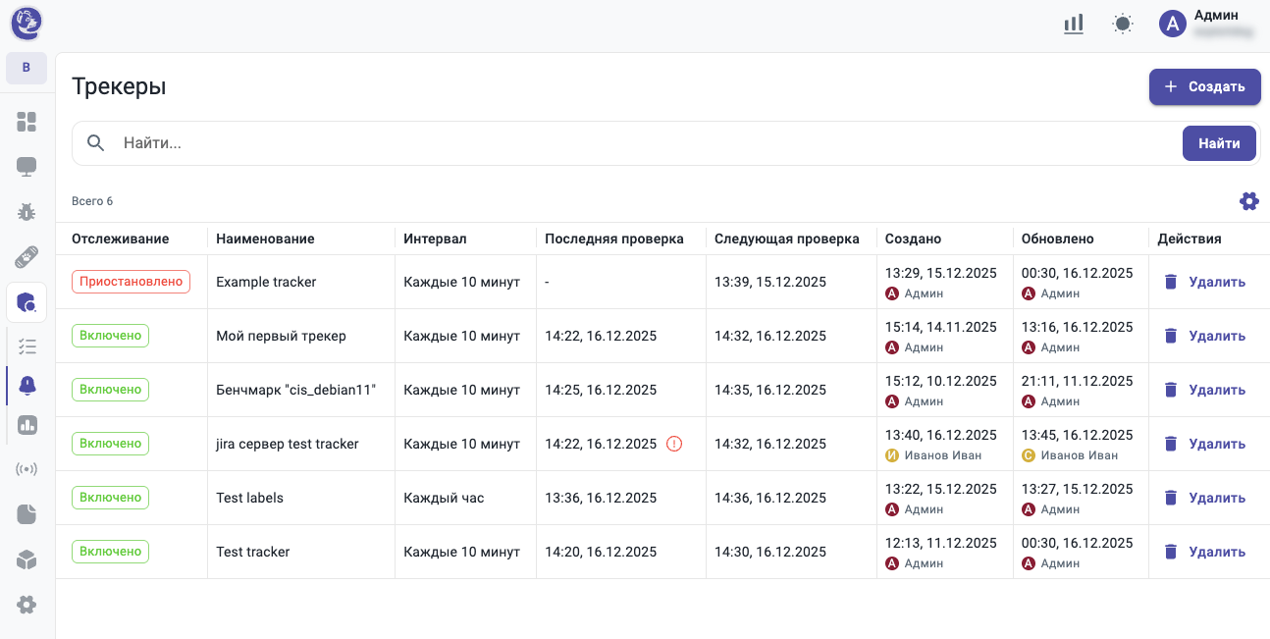Open the checklist icon in sidebar
The height and width of the screenshot is (639, 1270).
click(x=27, y=346)
